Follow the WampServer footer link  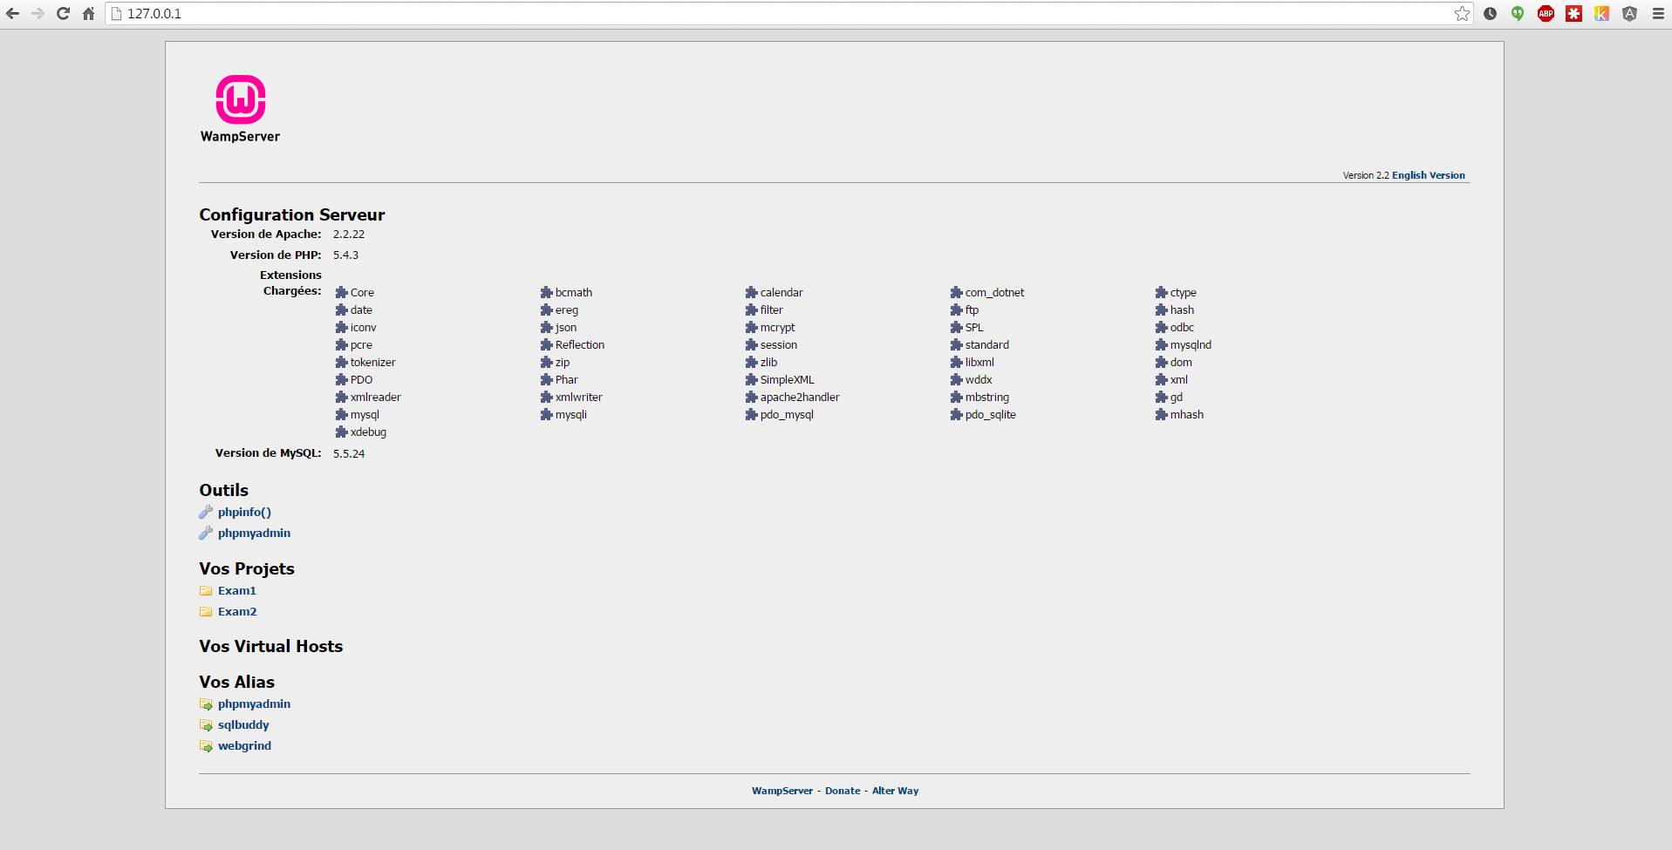click(782, 792)
